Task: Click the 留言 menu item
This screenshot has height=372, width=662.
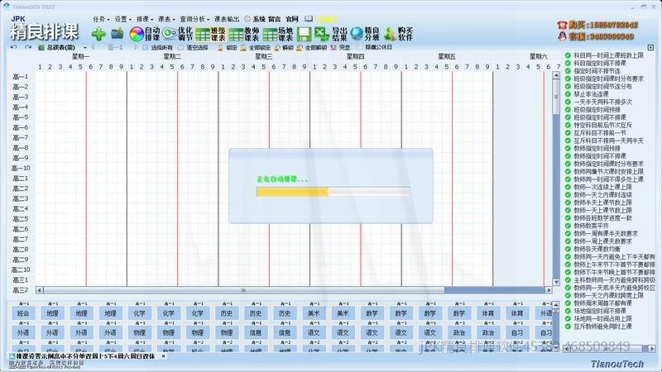Action: point(275,19)
